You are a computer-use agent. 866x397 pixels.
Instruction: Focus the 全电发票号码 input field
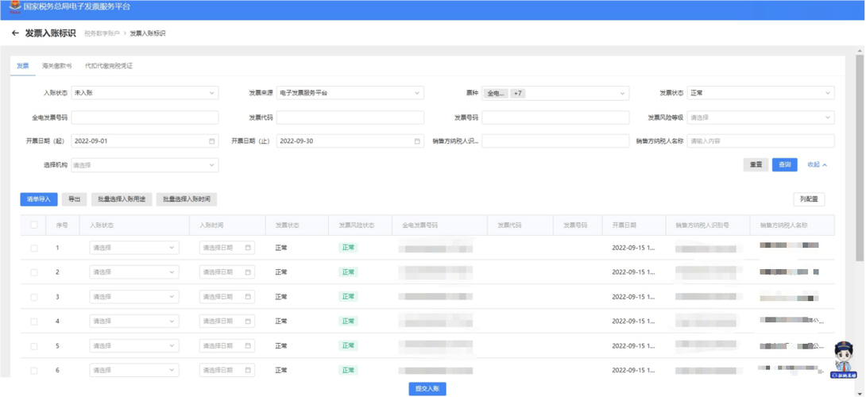tap(145, 117)
